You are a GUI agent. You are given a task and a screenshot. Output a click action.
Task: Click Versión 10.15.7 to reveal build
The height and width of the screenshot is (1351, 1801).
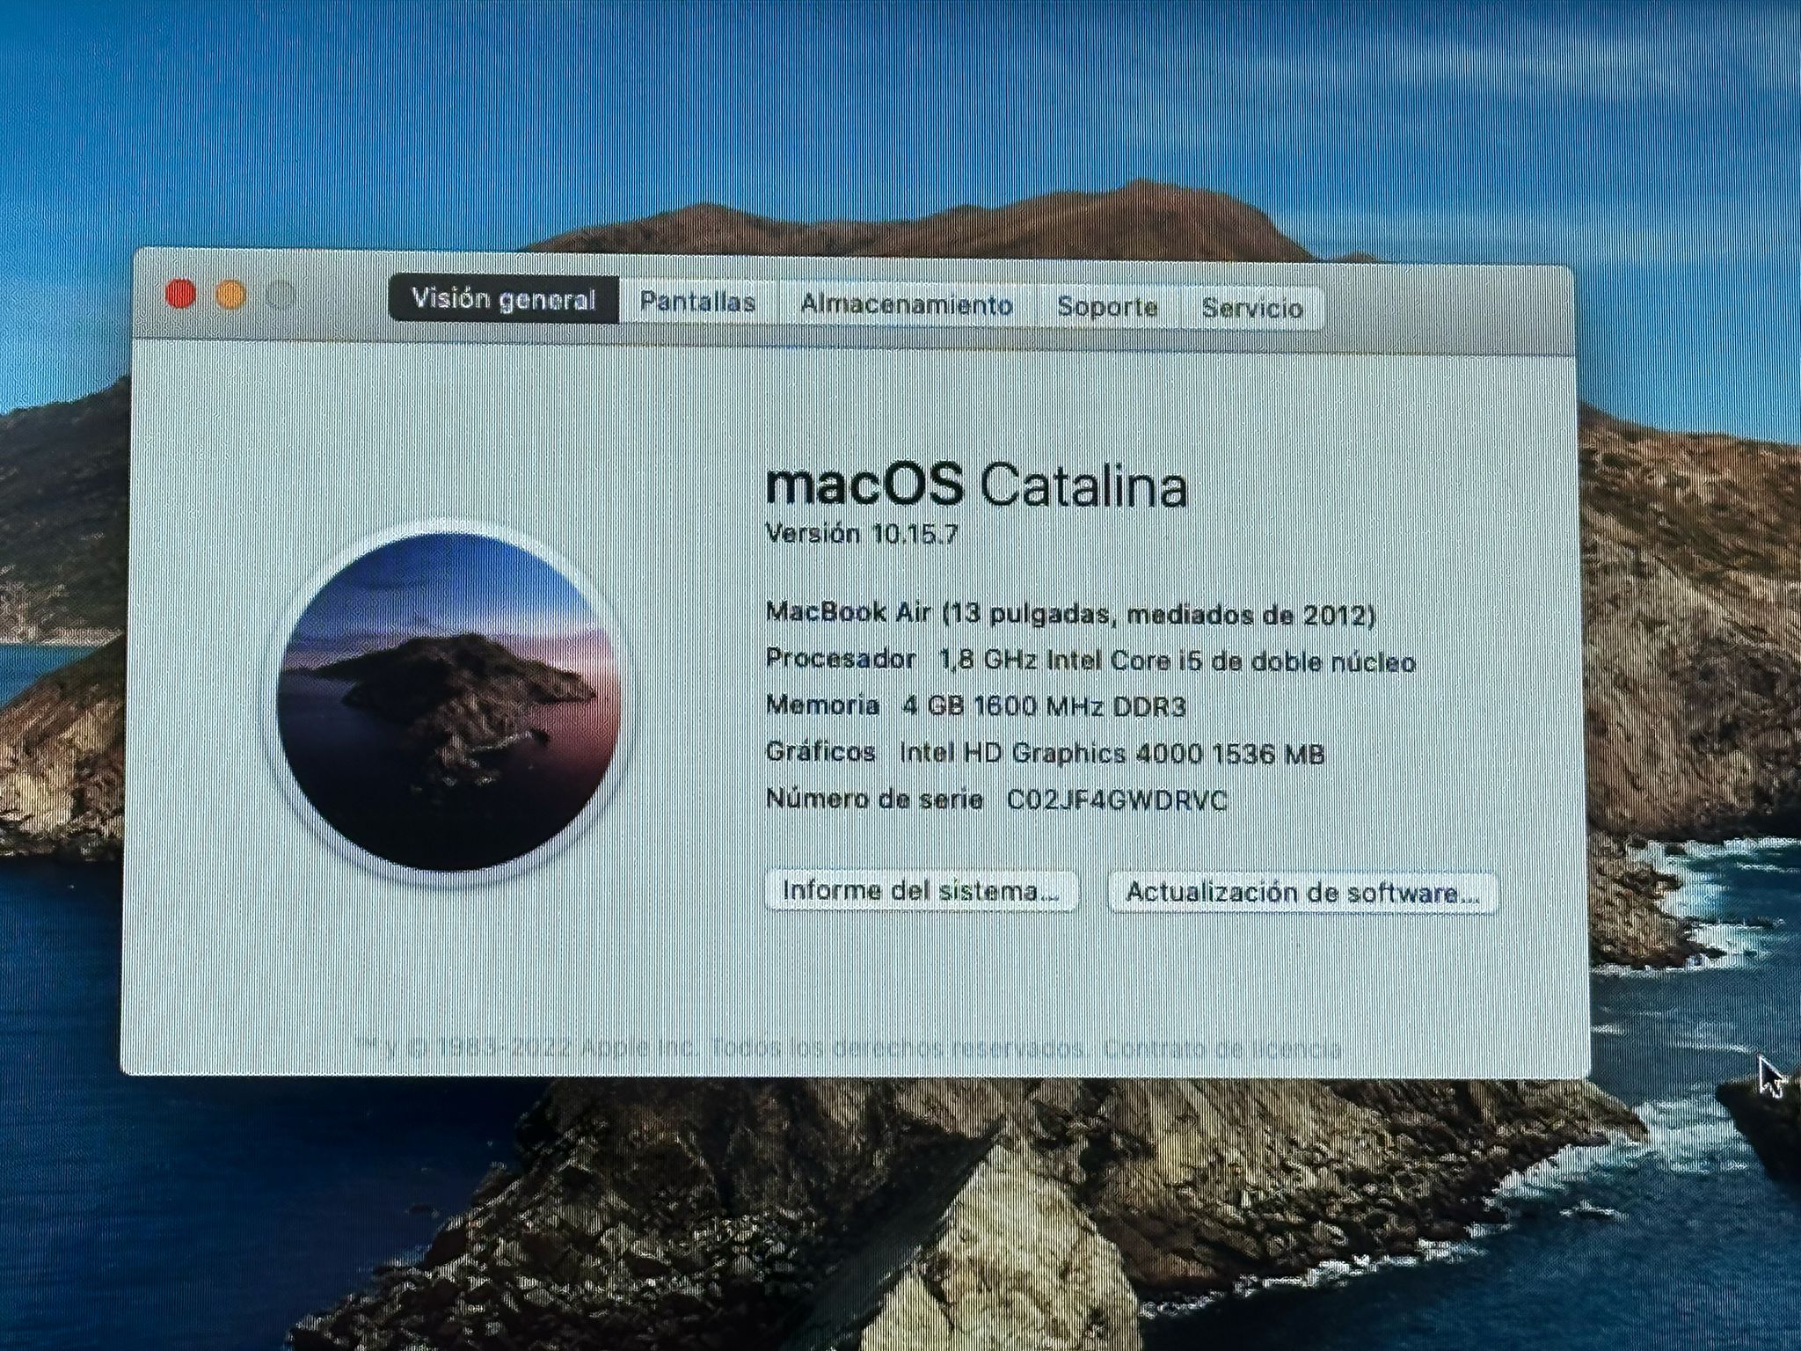click(862, 534)
